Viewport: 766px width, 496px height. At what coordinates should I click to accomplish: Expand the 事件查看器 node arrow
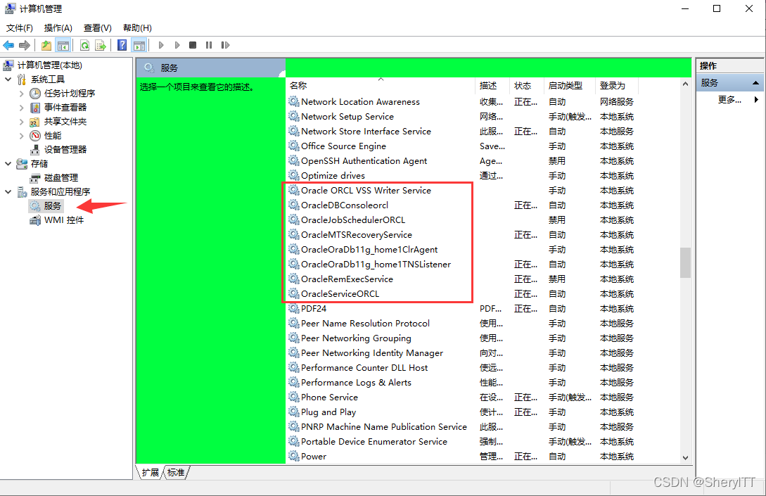pyautogui.click(x=22, y=108)
